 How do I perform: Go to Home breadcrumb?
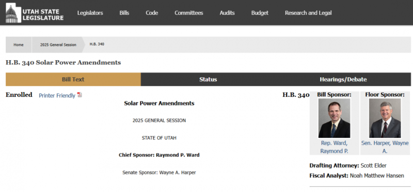coord(19,45)
